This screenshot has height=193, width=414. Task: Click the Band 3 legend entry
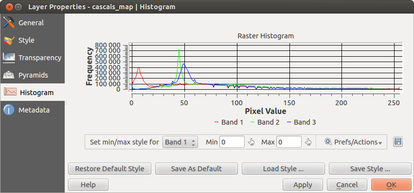pos(301,122)
